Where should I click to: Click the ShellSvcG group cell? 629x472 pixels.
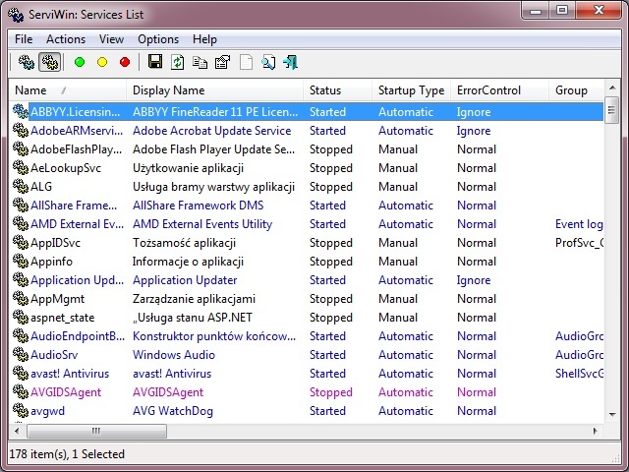click(579, 374)
